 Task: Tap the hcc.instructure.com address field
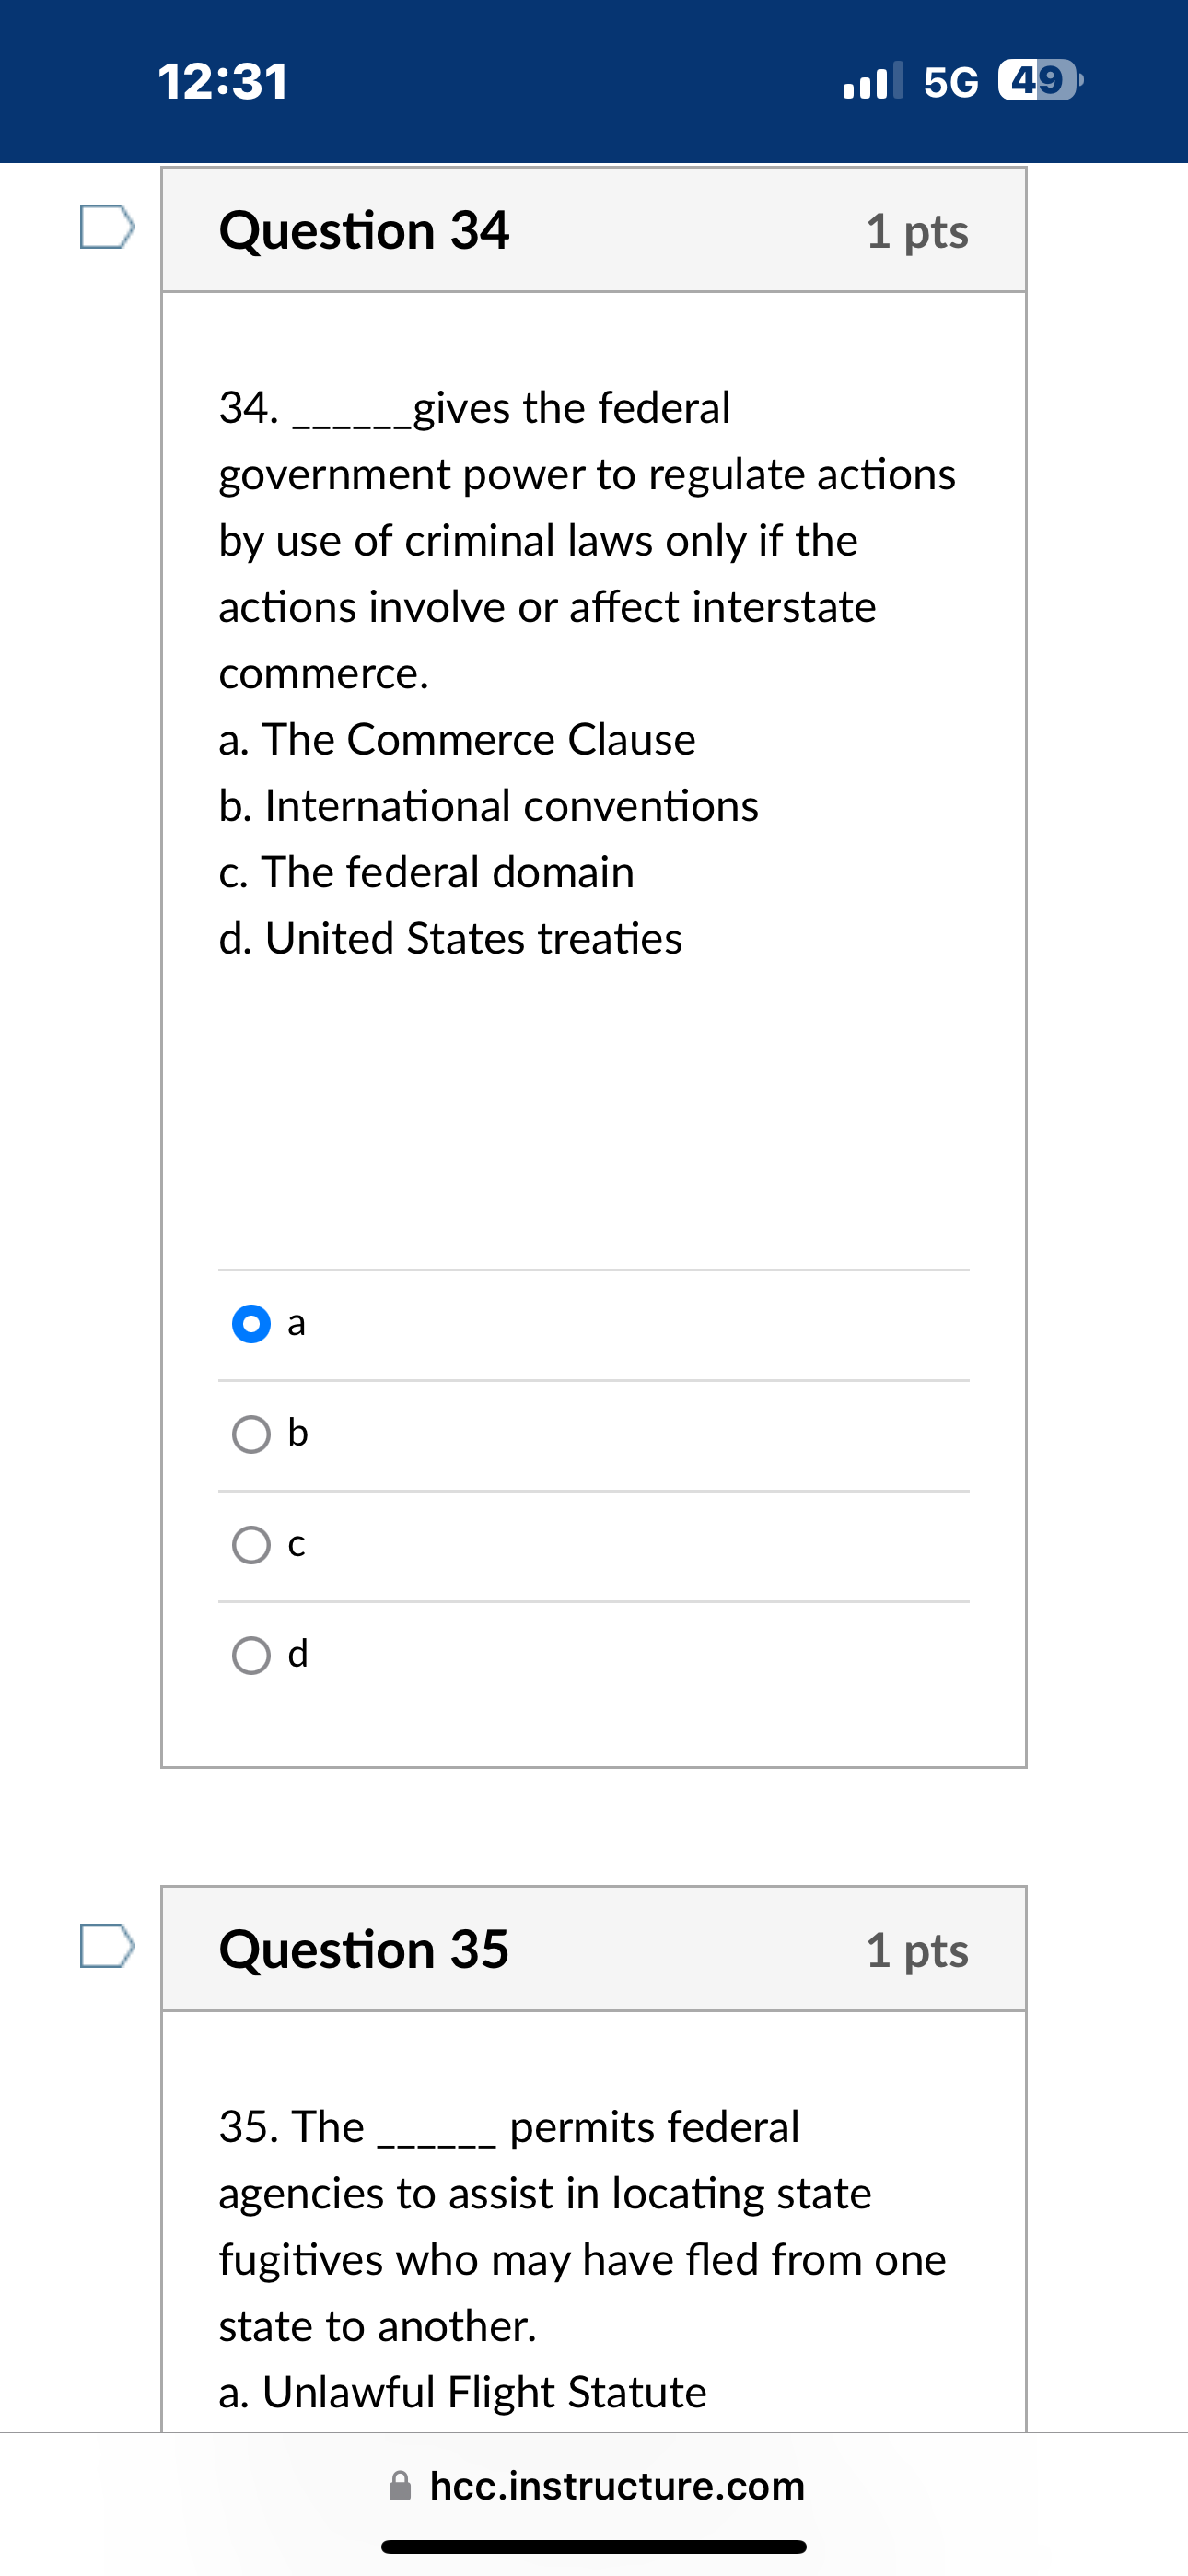(616, 2485)
